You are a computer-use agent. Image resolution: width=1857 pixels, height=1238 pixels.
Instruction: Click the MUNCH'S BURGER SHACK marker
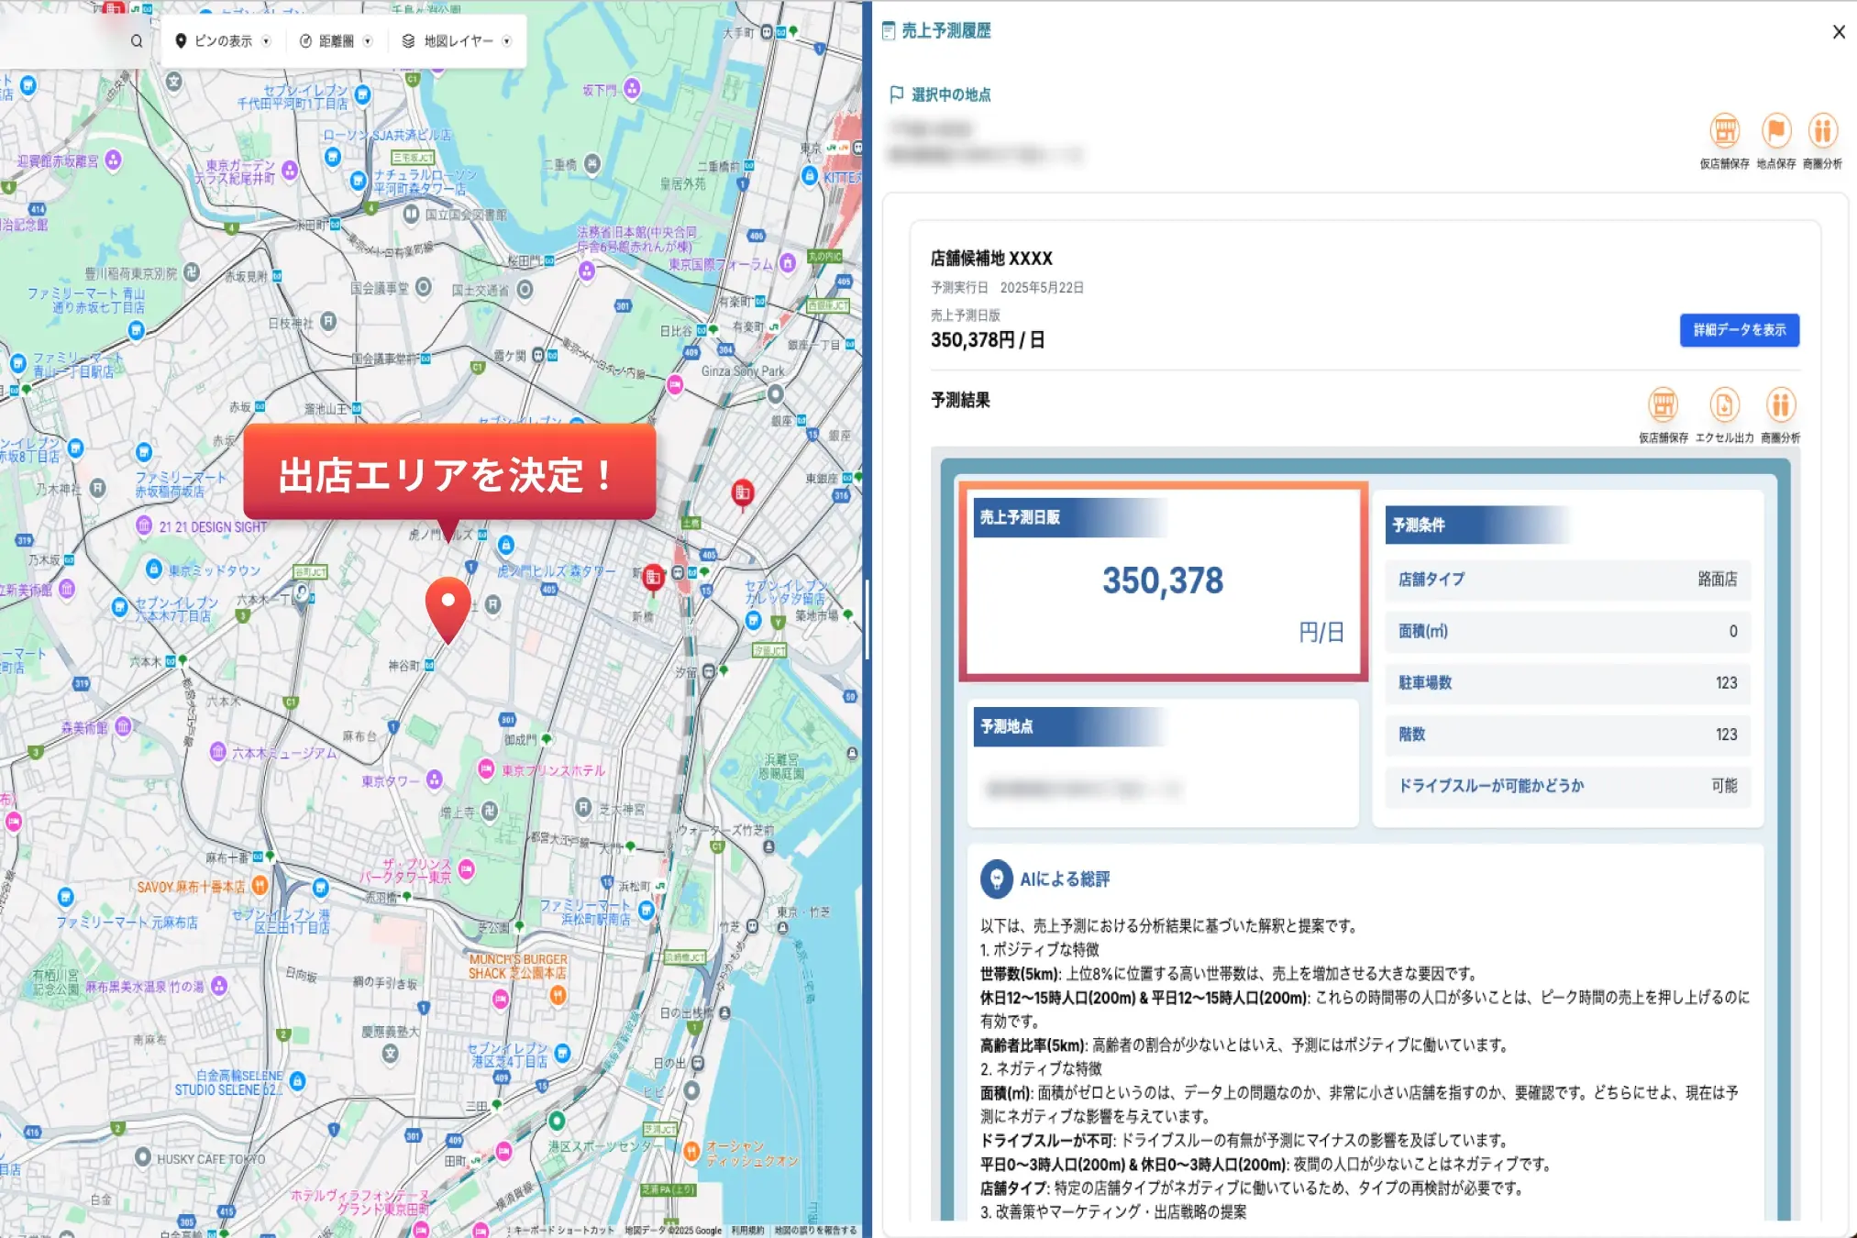[557, 994]
